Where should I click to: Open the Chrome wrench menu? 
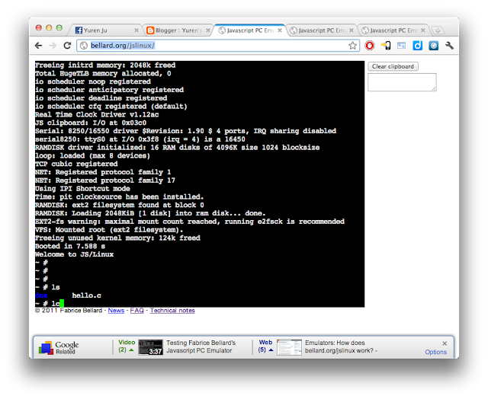coord(449,46)
